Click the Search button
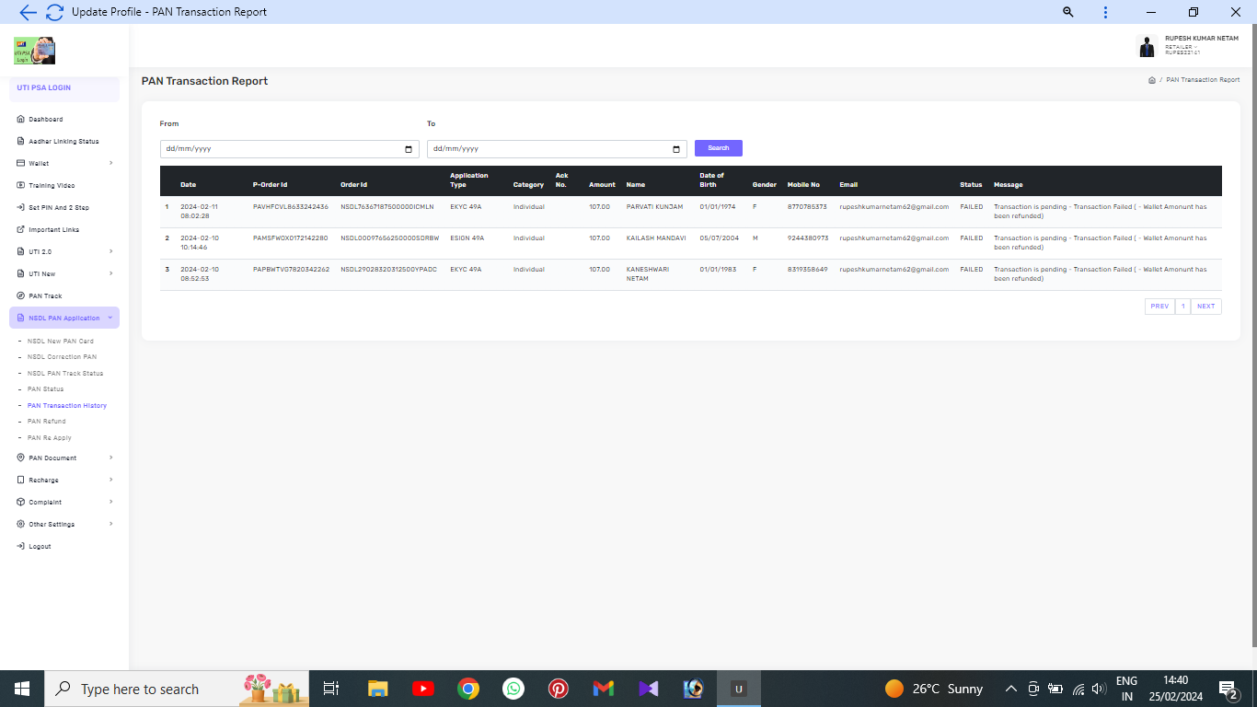The width and height of the screenshot is (1257, 707). pyautogui.click(x=718, y=148)
